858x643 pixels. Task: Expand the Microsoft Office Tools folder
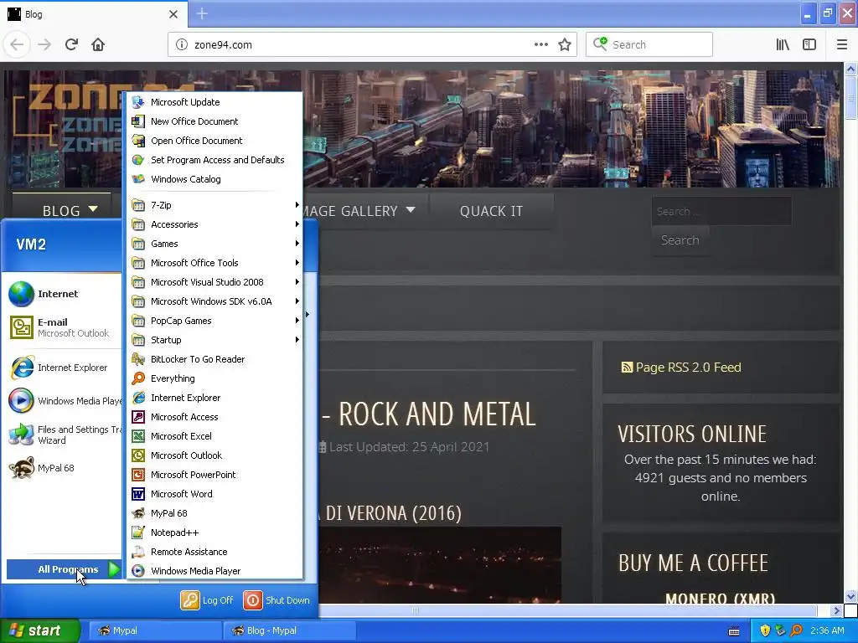(214, 263)
